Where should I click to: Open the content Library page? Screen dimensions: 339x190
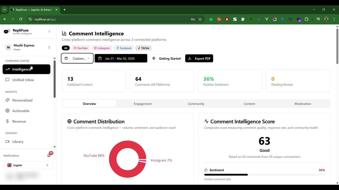click(26, 142)
